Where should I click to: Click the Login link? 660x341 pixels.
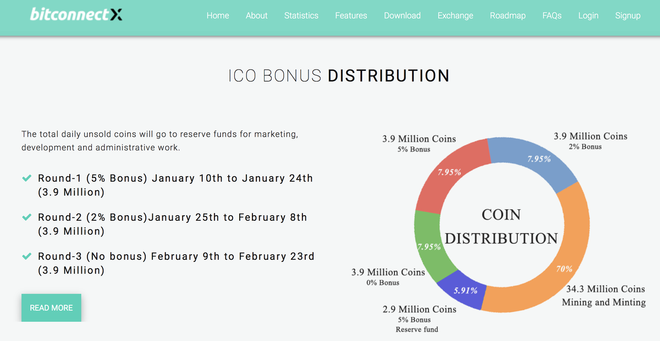(588, 15)
